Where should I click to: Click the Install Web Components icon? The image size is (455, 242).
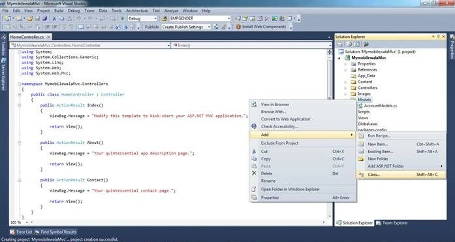tap(238, 27)
